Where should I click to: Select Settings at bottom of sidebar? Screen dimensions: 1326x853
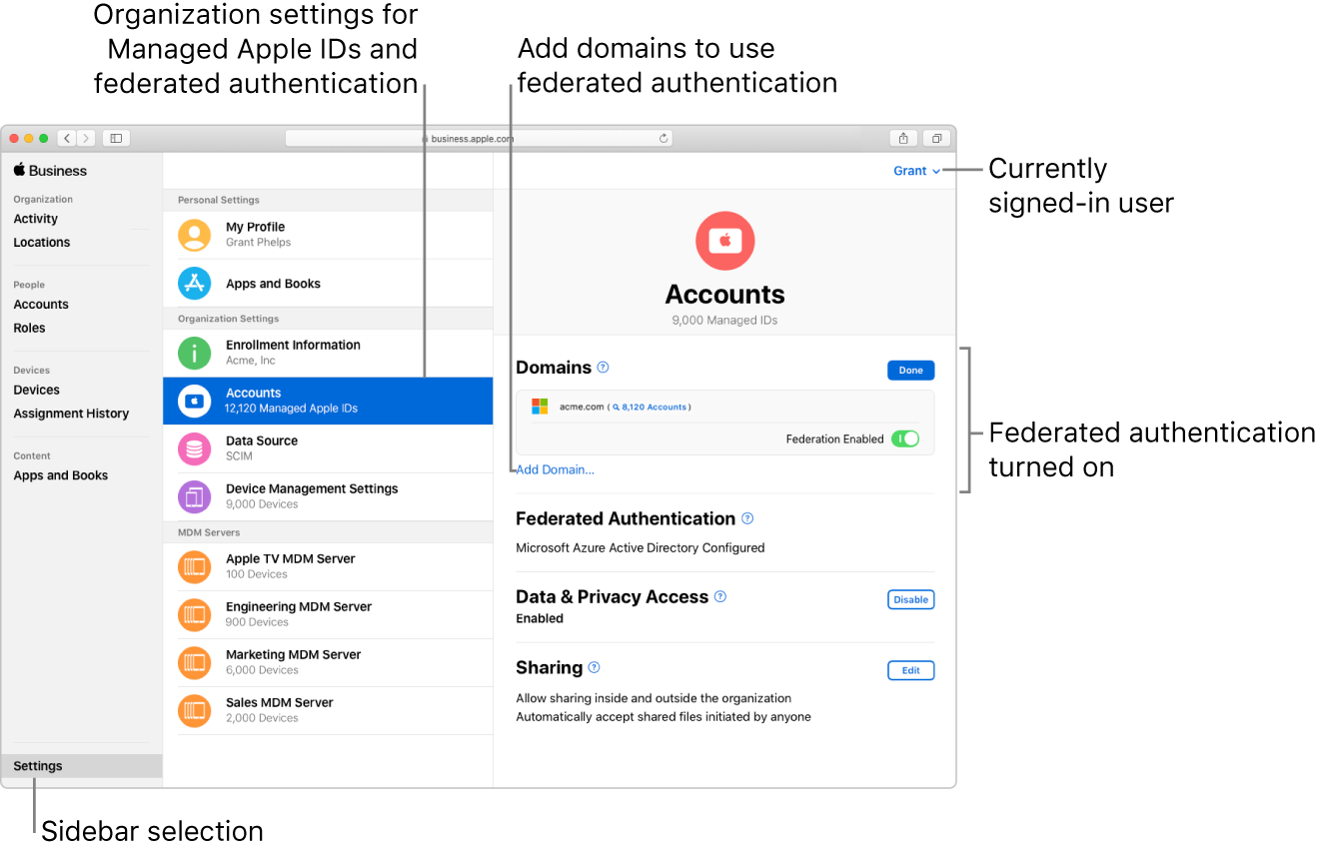click(82, 766)
